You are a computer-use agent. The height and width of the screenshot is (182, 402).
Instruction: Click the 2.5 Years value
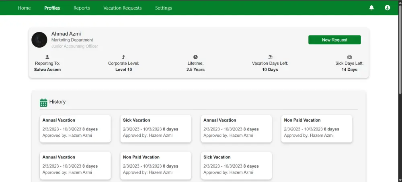[x=195, y=70]
